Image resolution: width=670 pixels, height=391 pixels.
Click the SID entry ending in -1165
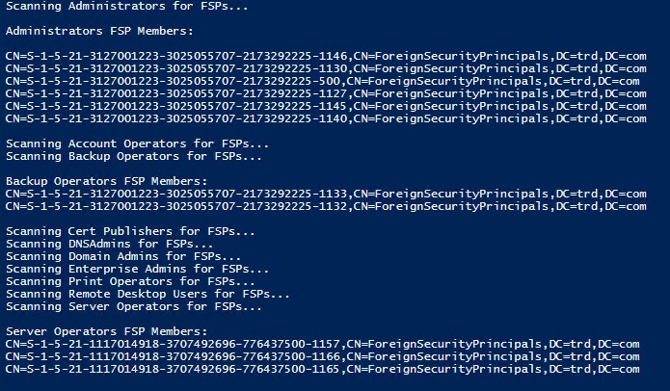322,369
